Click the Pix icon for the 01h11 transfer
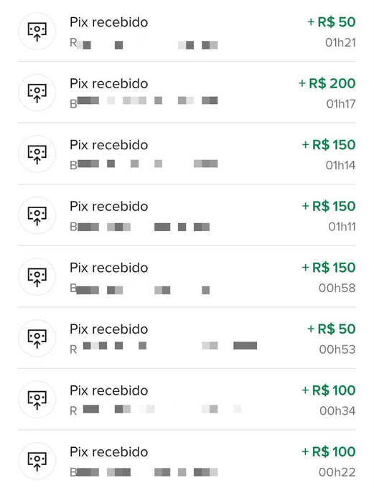Screen dimensions: 374x488 [x=37, y=215]
